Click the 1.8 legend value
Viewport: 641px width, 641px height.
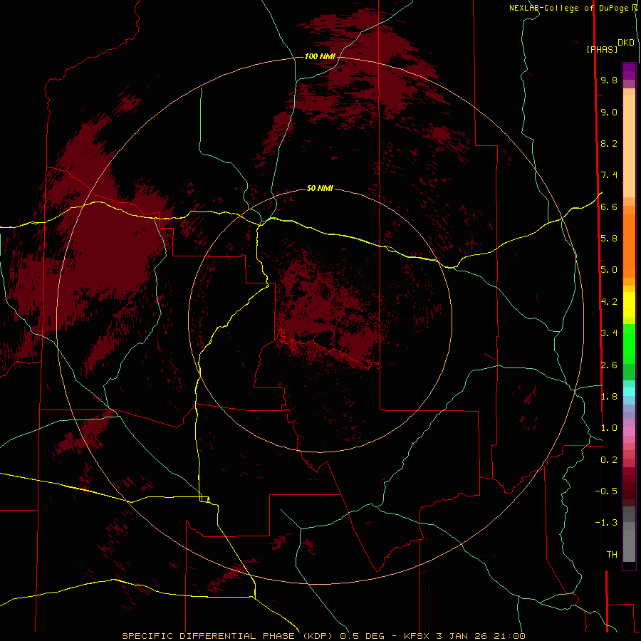[609, 397]
